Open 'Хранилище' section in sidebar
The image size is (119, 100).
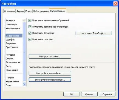click(14, 70)
